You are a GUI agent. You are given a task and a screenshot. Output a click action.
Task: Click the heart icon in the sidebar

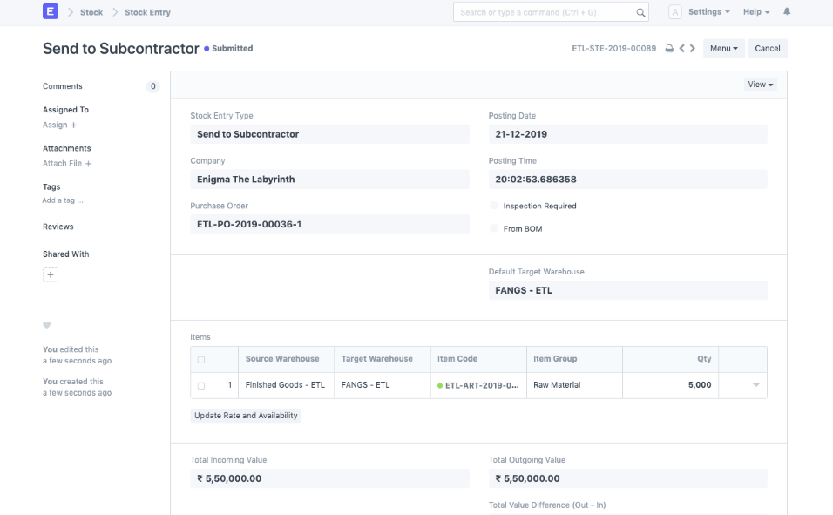(x=44, y=324)
